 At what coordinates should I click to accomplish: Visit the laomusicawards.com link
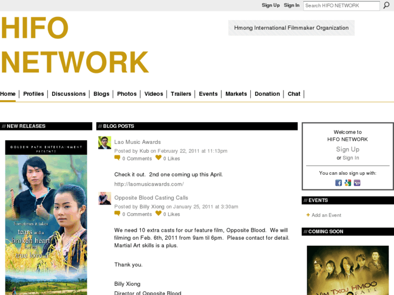[149, 184]
